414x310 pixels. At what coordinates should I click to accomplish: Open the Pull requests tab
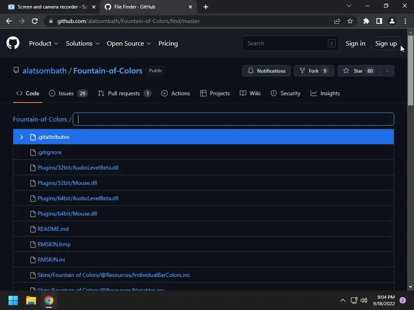(x=125, y=93)
